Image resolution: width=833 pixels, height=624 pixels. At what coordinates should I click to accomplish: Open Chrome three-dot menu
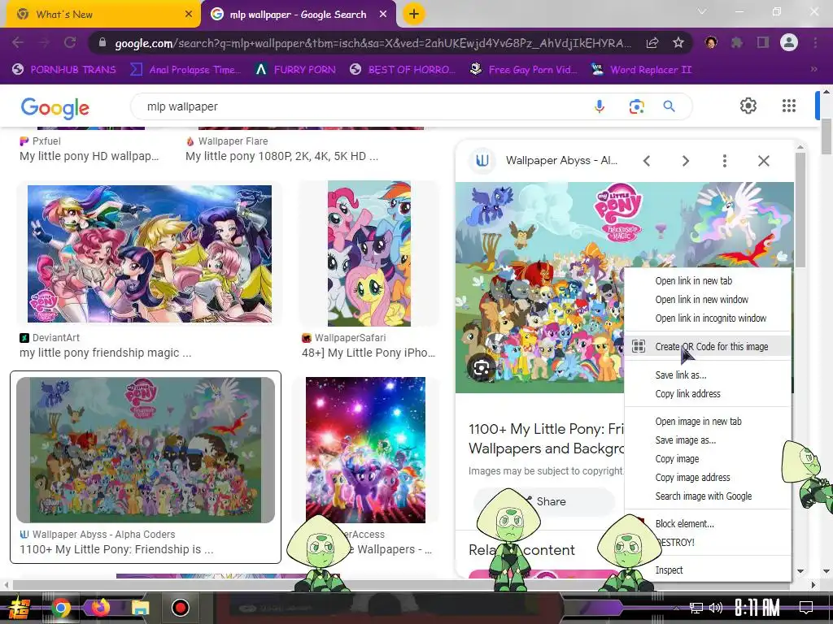tap(815, 42)
